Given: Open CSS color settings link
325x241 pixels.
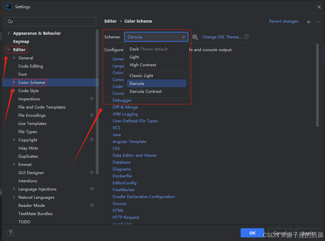Looking at the screenshot, I should pyautogui.click(x=116, y=149).
